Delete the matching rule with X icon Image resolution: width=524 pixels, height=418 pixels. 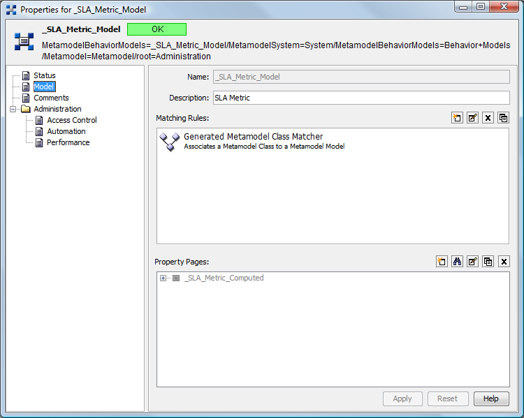(x=488, y=118)
